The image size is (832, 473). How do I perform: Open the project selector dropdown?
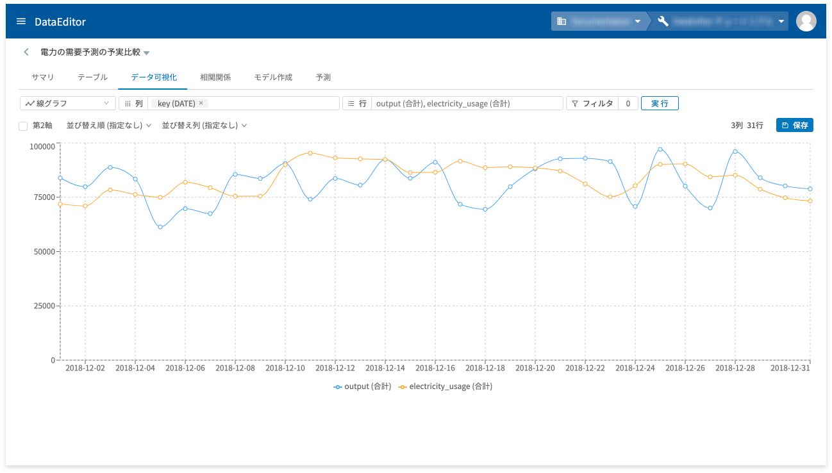click(720, 21)
